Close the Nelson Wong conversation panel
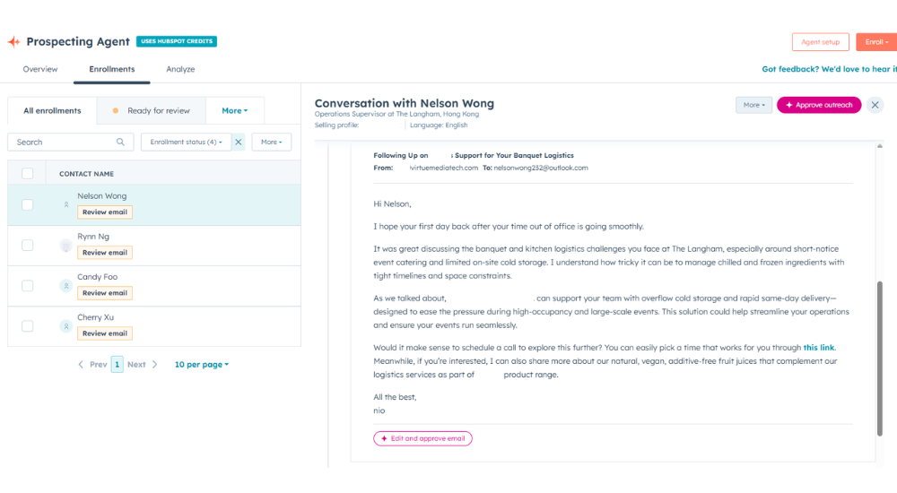Viewport: 897px width, 493px height. (875, 105)
